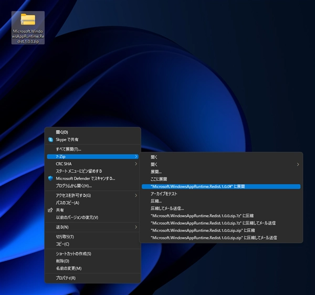Select スタート メニューにピン留めする
This screenshot has height=295, width=315.
click(x=92, y=171)
